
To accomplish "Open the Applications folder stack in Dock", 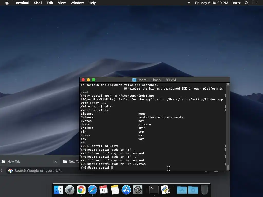I will pos(182,190).
